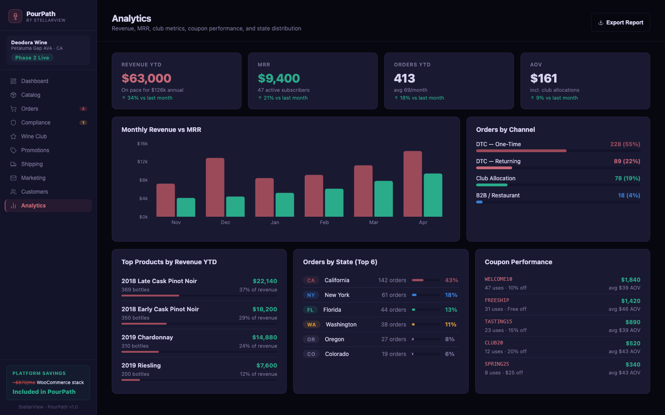The width and height of the screenshot is (665, 415).
Task: Click the Promotions tag icon
Action: (13, 150)
